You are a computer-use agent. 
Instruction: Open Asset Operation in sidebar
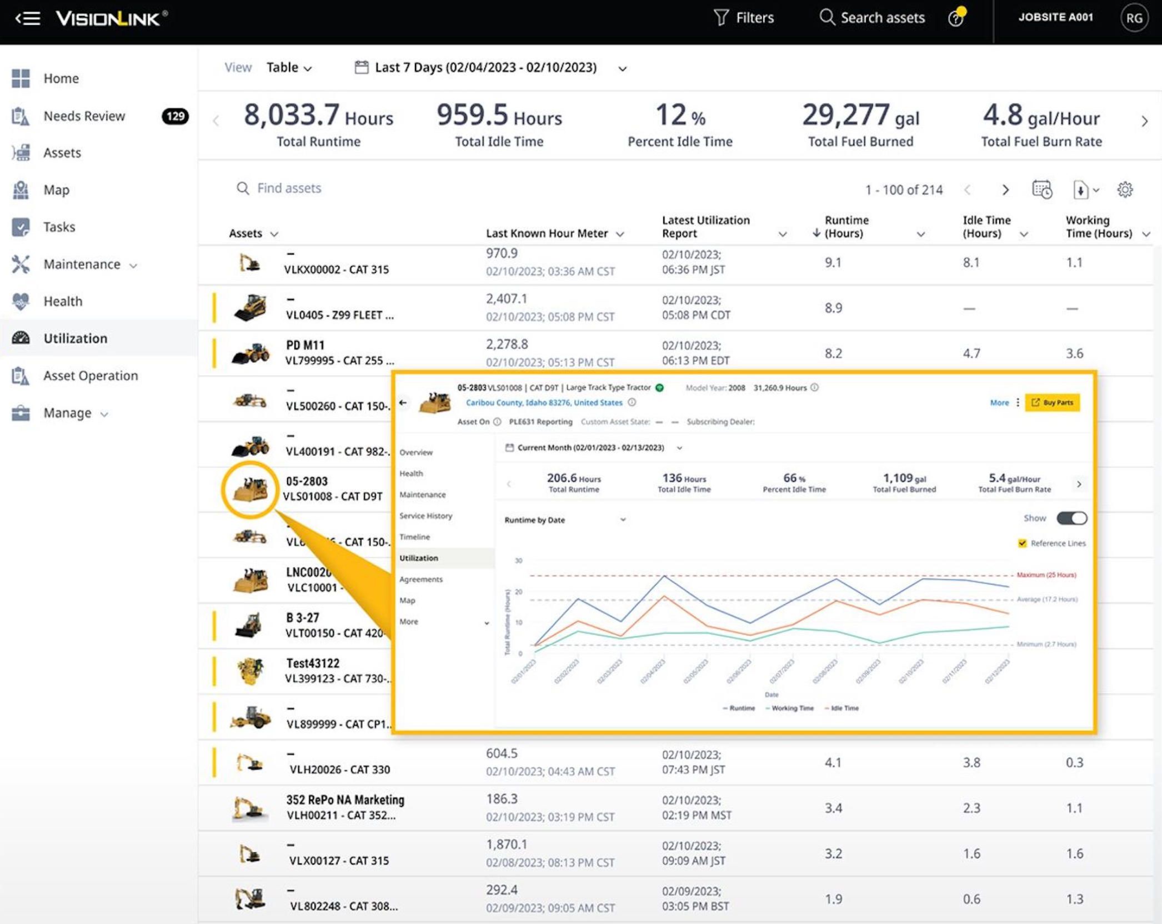(x=90, y=376)
